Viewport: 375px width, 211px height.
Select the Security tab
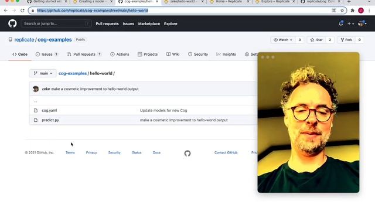tap(198, 55)
